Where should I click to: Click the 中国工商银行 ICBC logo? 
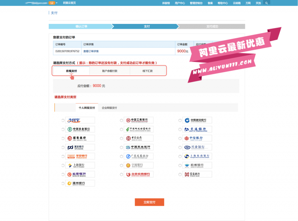pos(139,120)
